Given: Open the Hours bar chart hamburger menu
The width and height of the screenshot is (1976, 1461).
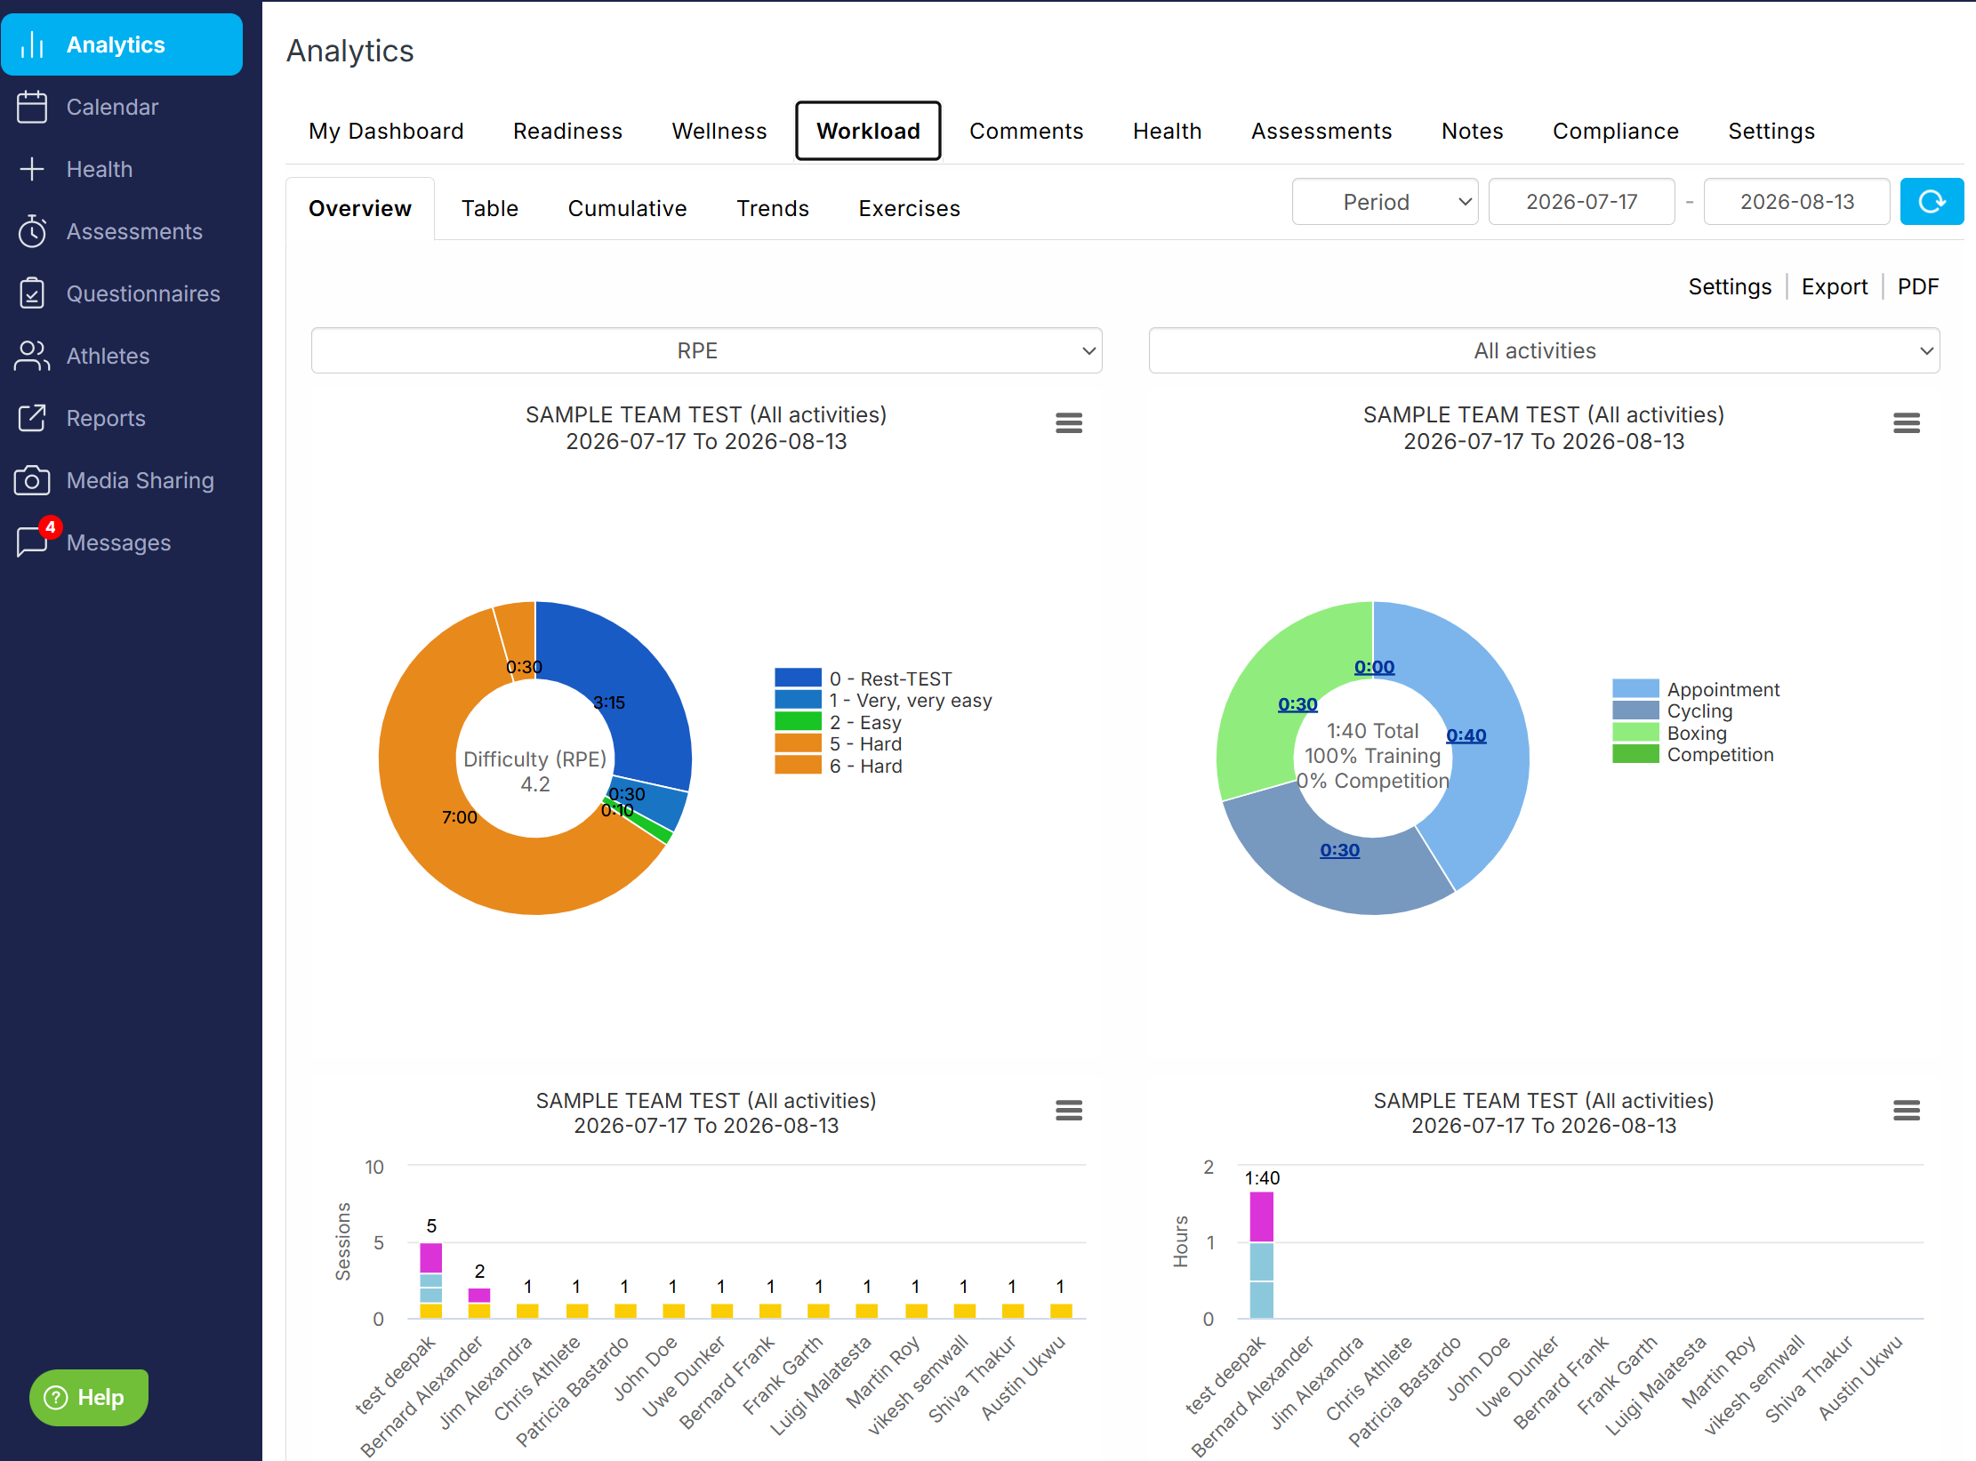Looking at the screenshot, I should (x=1906, y=1110).
